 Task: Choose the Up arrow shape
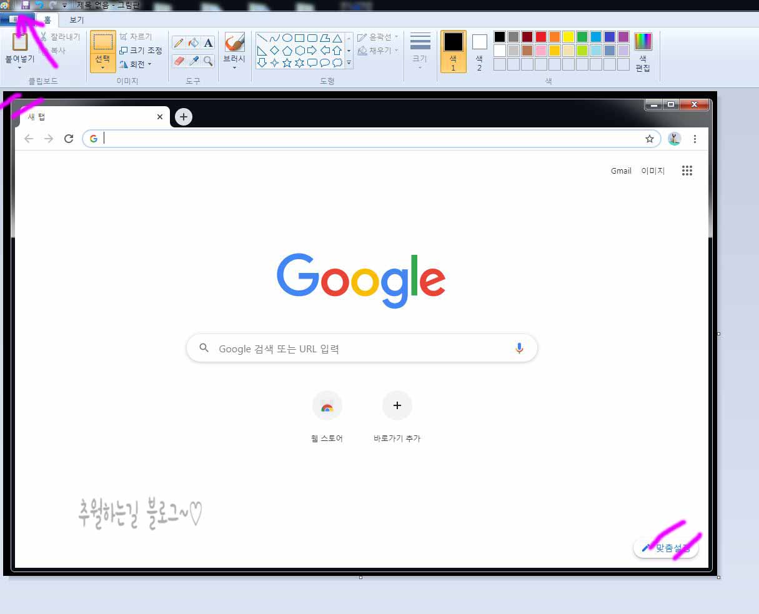click(337, 51)
